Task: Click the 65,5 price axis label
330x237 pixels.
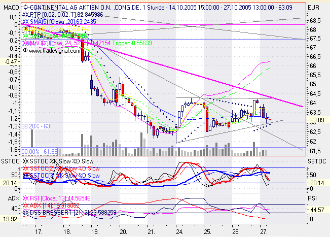Action: (315, 75)
